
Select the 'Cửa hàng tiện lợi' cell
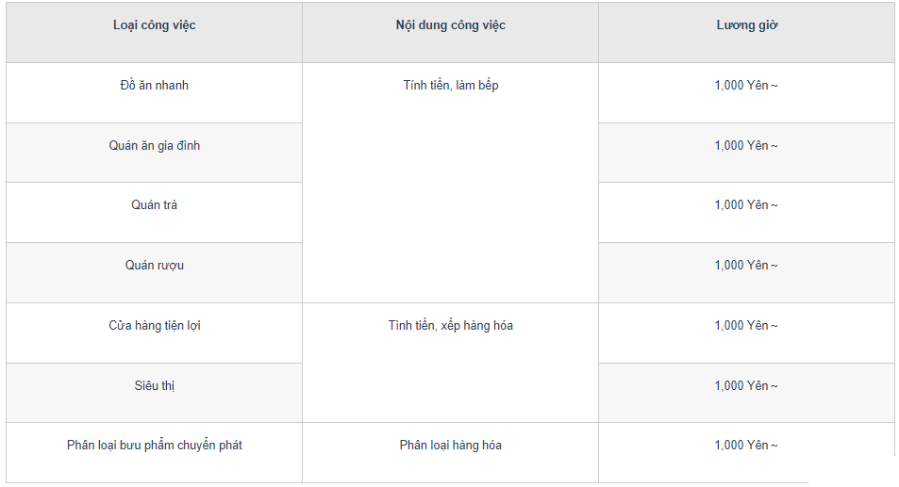(x=154, y=333)
